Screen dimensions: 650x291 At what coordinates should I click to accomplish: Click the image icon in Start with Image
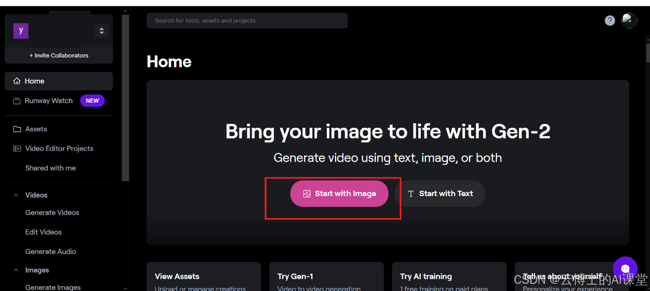[x=307, y=193]
